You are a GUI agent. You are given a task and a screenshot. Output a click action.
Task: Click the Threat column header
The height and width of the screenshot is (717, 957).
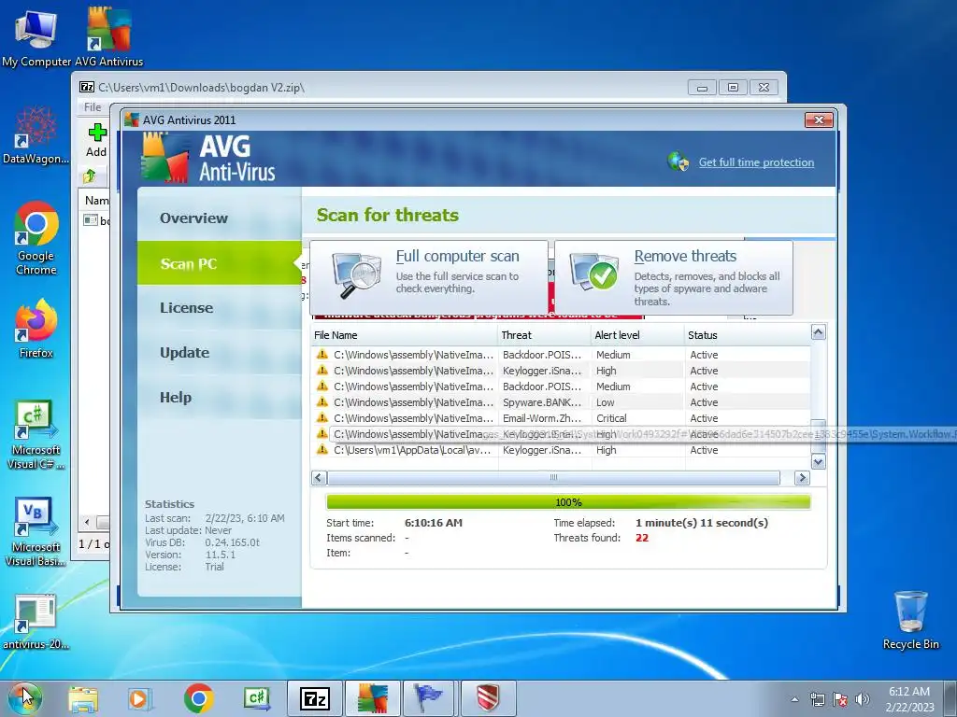544,335
